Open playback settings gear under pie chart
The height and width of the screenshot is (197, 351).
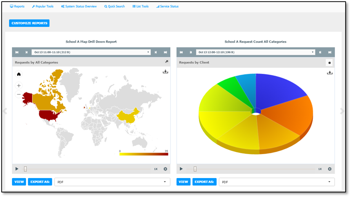(330, 169)
